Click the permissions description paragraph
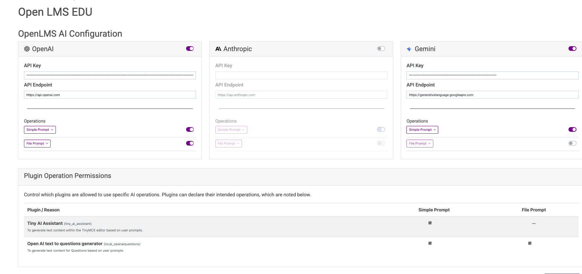582x274 pixels. (x=167, y=195)
